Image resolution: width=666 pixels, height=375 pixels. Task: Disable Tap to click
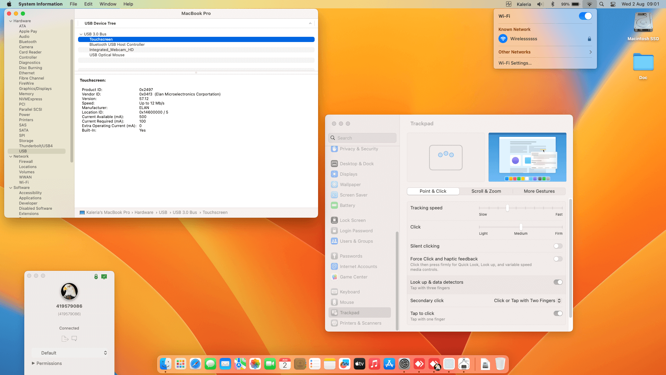(558, 314)
